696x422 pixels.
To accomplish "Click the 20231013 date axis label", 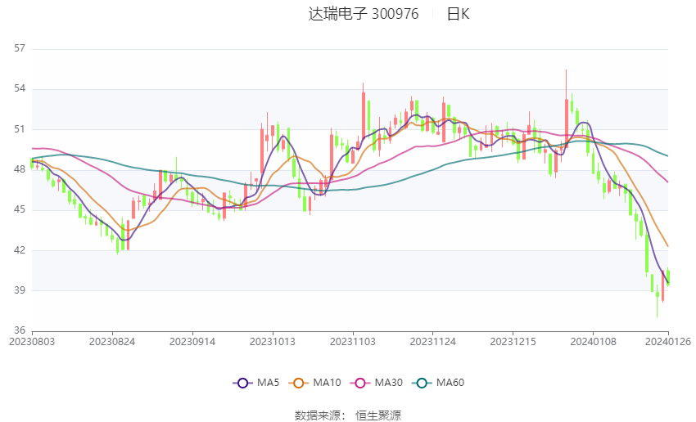I will [x=273, y=342].
